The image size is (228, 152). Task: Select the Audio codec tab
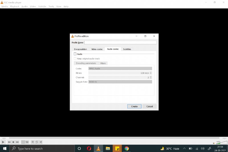[113, 49]
